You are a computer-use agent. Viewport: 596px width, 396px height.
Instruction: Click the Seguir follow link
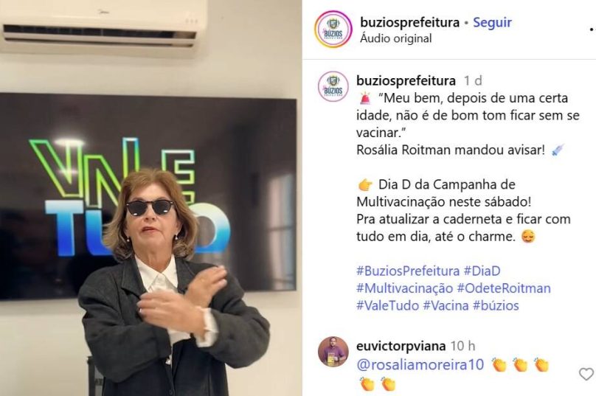492,22
